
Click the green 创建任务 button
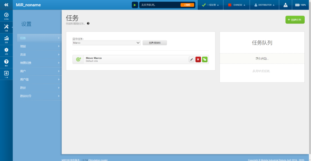295,20
